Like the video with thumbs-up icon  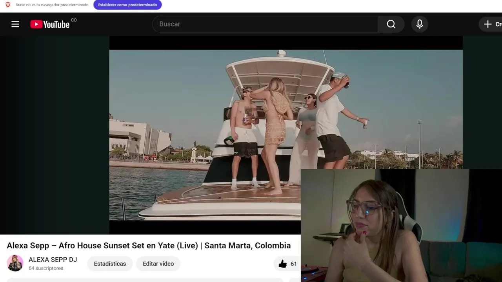pyautogui.click(x=283, y=264)
